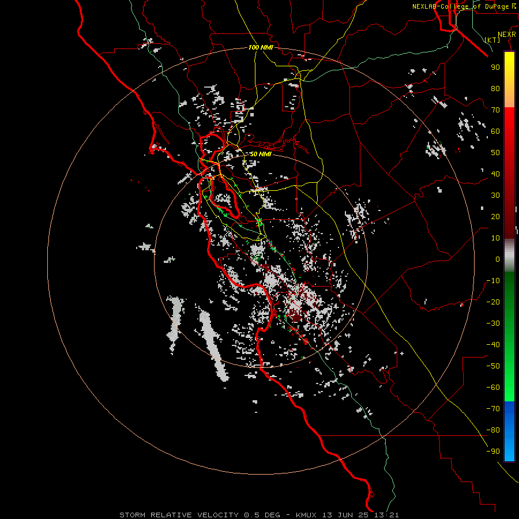Click the -40 value on velocity scale
The image size is (519, 519).
click(x=493, y=345)
